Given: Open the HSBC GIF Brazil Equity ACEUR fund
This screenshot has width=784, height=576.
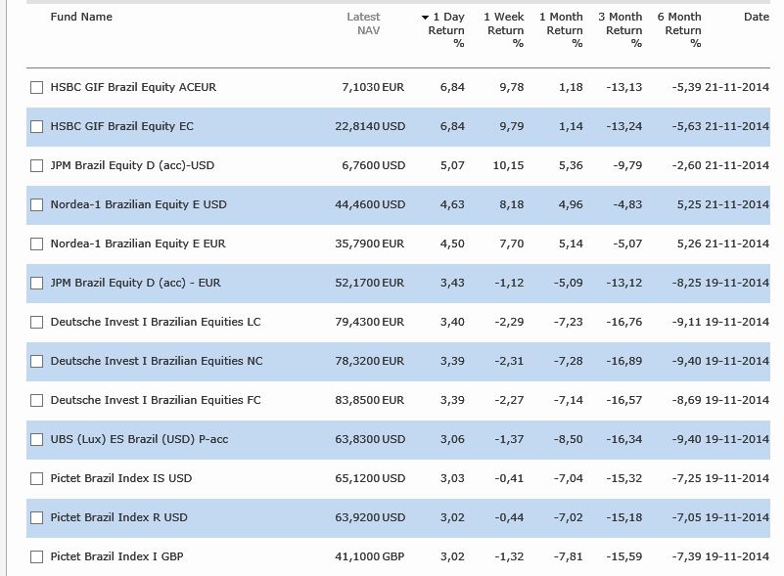Looking at the screenshot, I should (x=133, y=87).
